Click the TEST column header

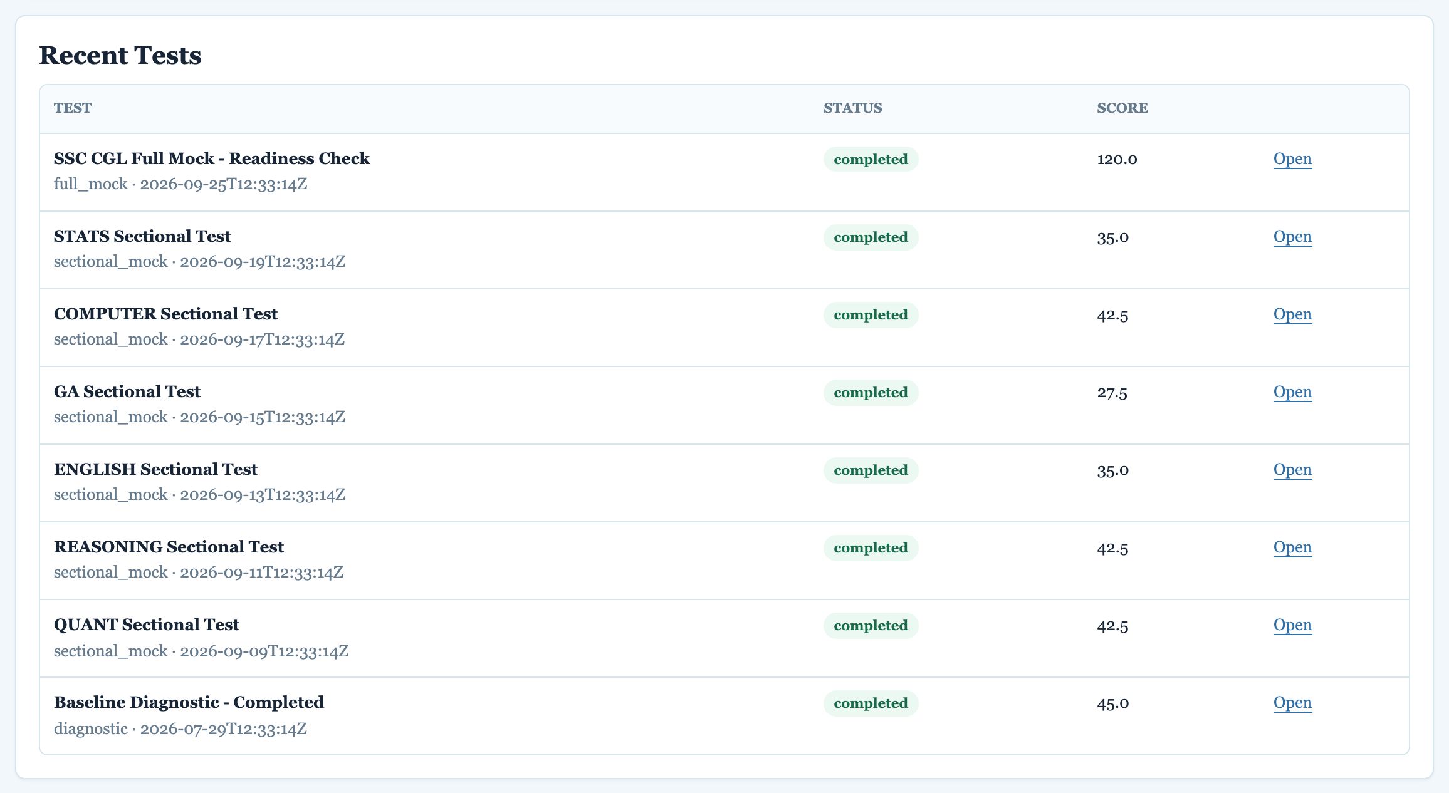[73, 108]
